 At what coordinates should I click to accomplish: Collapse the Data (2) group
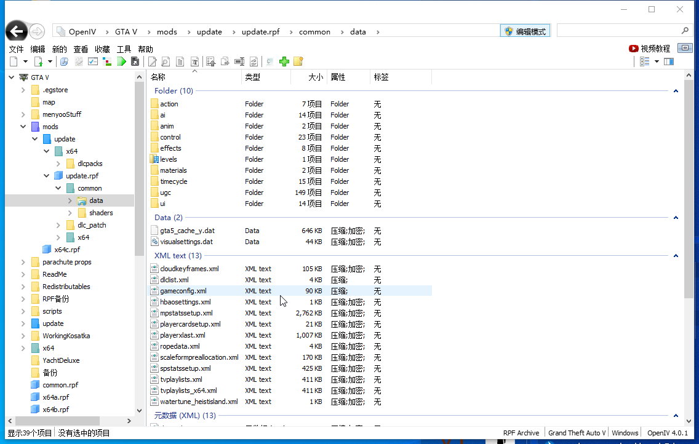(x=676, y=218)
